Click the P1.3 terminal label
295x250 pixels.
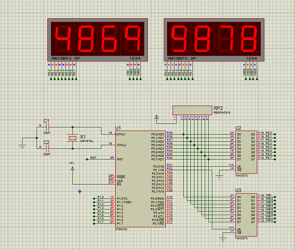101,208
